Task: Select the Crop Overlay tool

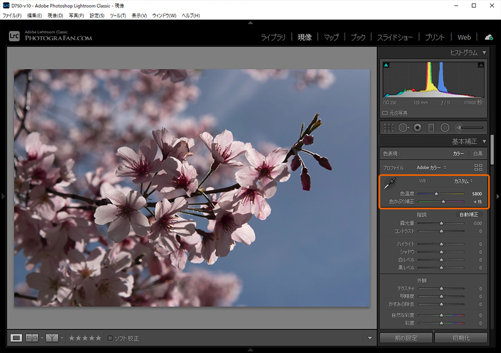Action: point(389,128)
